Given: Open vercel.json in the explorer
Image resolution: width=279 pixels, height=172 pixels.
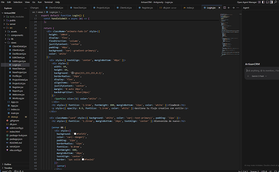Looking at the screenshot, I should click(15, 146).
